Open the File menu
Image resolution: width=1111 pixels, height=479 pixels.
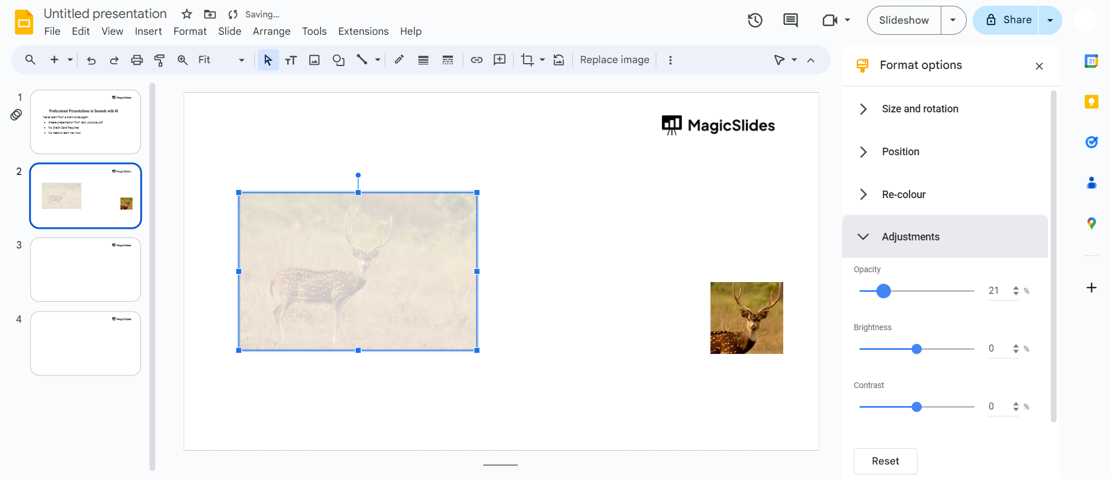coord(52,31)
